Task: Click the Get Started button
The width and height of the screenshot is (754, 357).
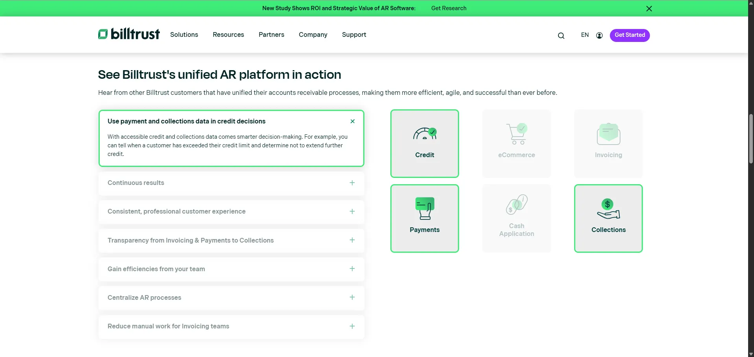Action: pos(630,35)
